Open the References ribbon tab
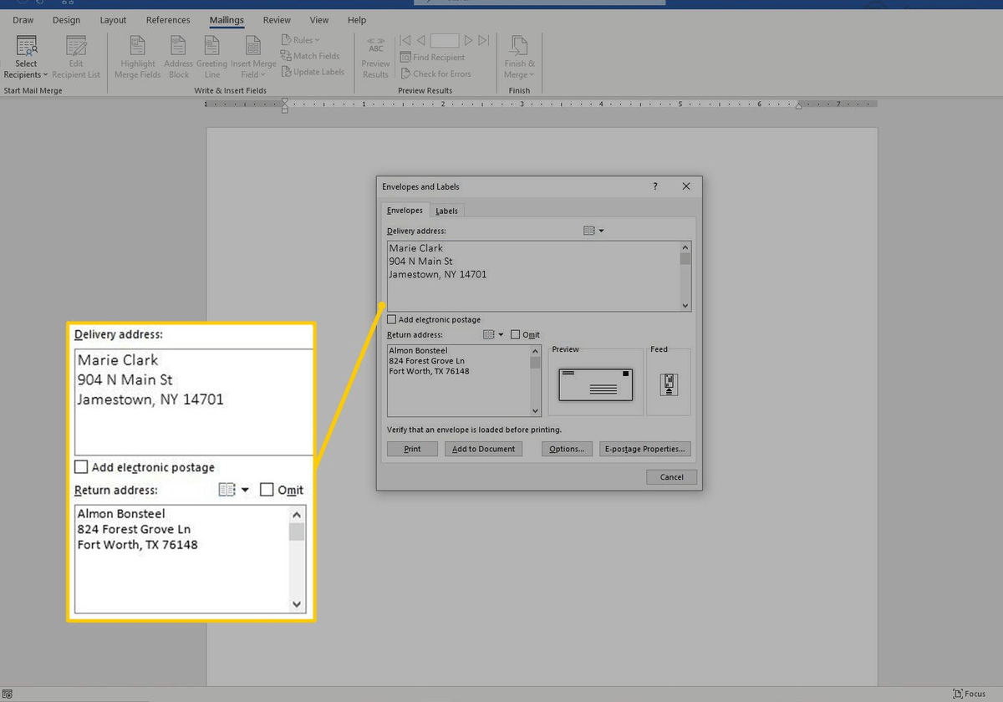Image resolution: width=1003 pixels, height=702 pixels. point(168,20)
